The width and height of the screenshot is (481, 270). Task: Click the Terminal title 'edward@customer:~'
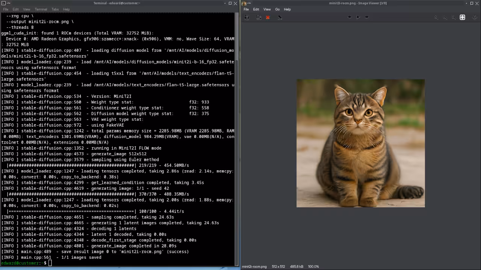117,3
